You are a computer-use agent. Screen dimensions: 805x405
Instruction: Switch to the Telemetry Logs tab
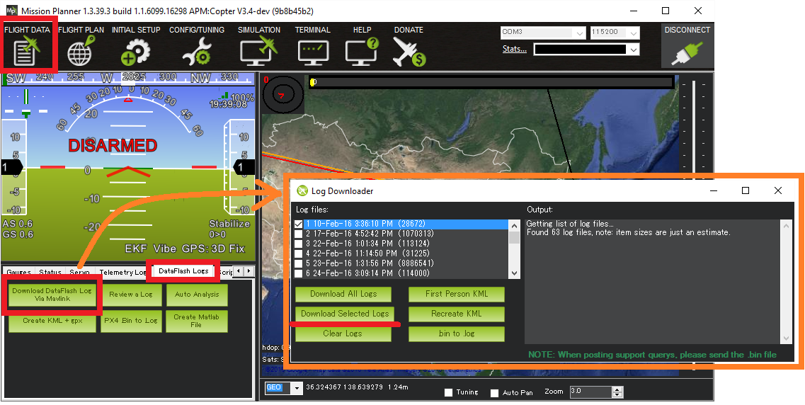(122, 272)
